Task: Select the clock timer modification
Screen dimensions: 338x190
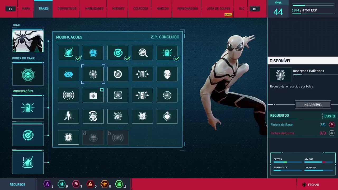Action: point(167,95)
